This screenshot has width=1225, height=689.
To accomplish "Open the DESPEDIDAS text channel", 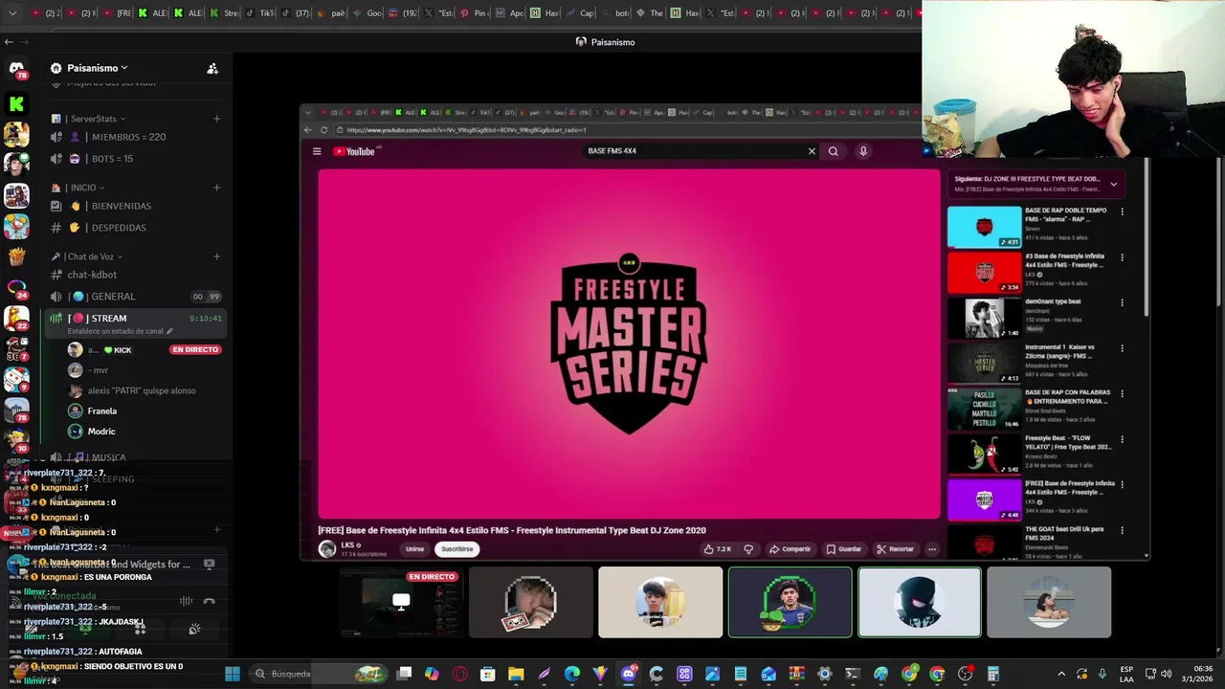I will point(135,228).
